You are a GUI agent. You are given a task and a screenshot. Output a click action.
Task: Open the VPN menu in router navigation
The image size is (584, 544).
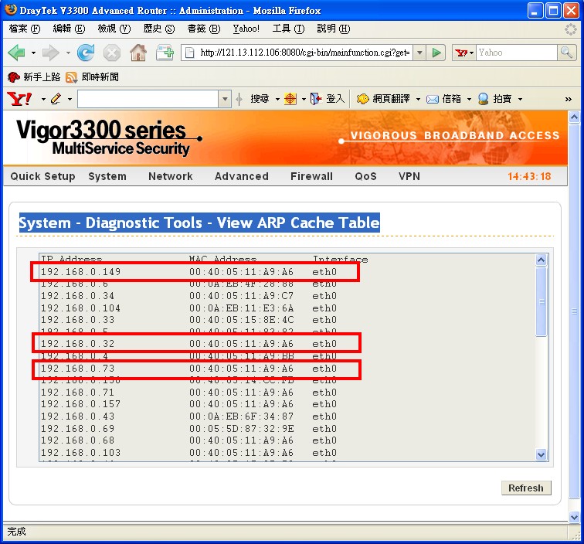[x=409, y=176]
